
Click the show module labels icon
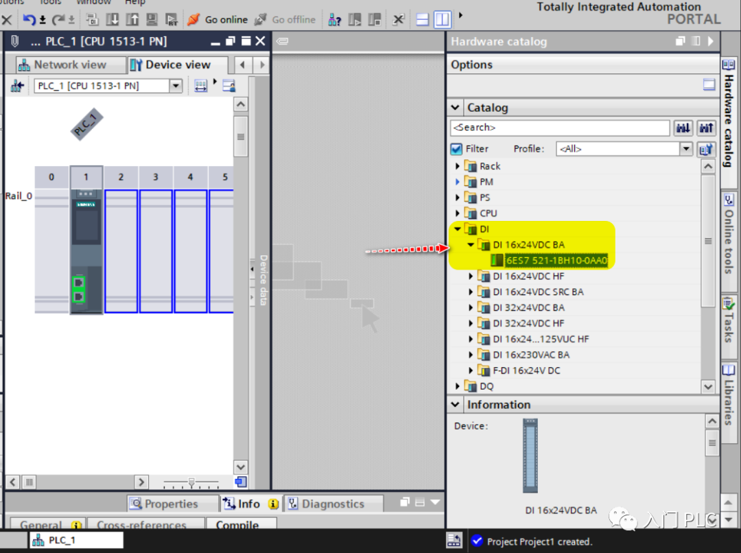point(200,86)
